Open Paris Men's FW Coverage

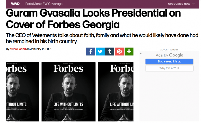[44, 4]
